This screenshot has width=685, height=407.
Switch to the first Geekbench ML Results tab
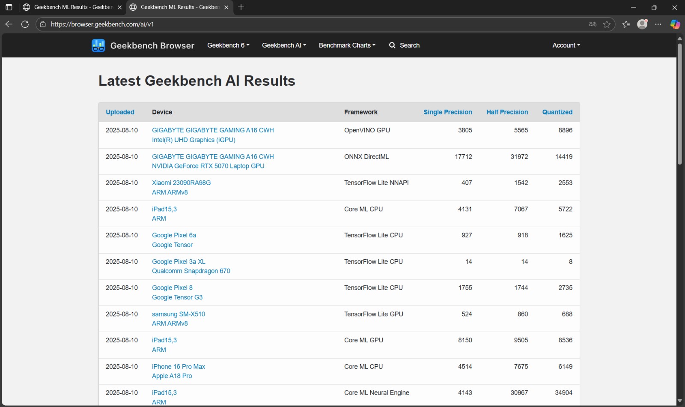pyautogui.click(x=73, y=7)
